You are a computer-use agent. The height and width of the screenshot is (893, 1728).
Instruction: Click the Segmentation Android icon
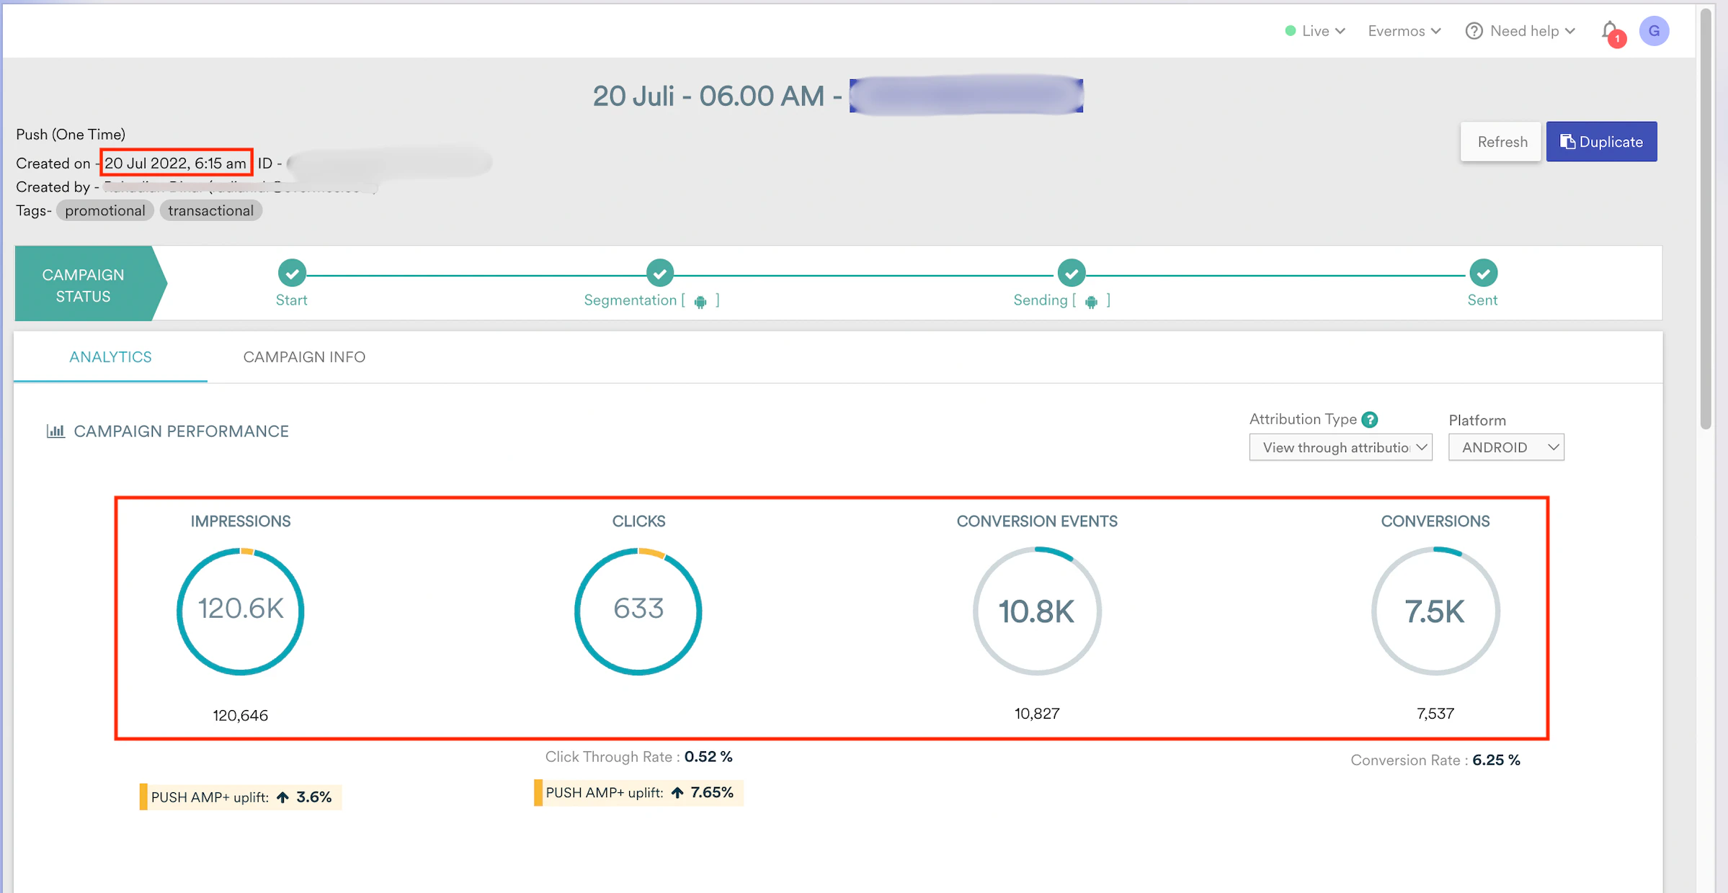(700, 302)
